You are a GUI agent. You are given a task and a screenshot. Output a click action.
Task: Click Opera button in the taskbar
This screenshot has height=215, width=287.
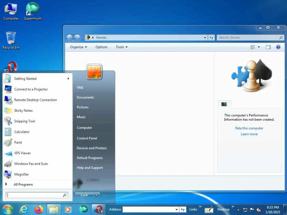[x=98, y=209]
